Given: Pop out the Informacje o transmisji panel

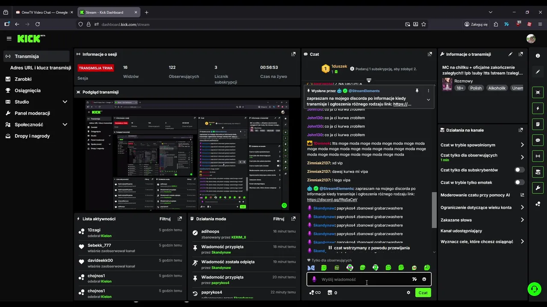Looking at the screenshot, I should (521, 54).
